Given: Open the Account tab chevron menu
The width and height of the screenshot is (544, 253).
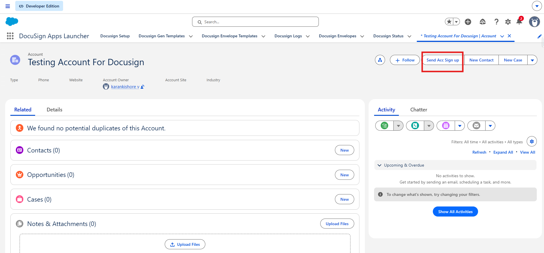Looking at the screenshot, I should click(502, 36).
